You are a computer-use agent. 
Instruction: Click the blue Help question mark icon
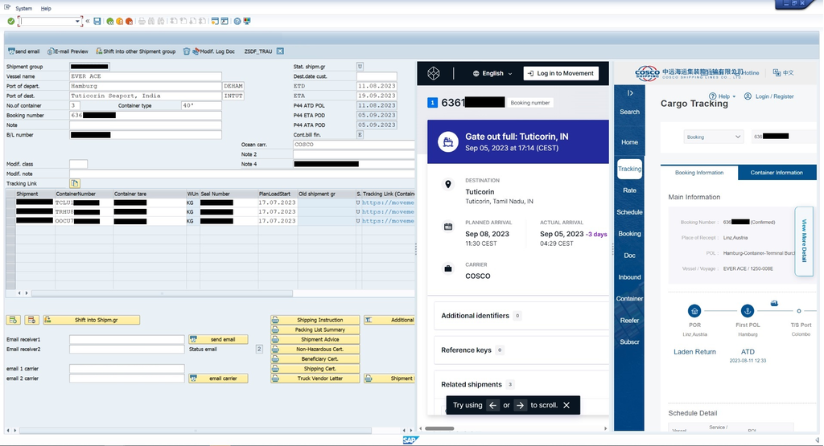coord(237,21)
